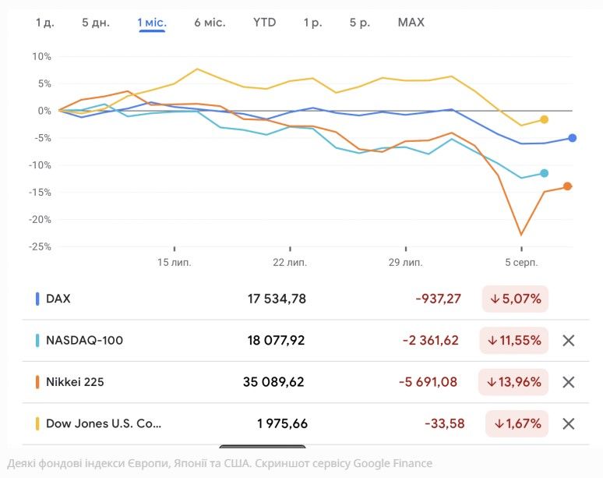Select the 1 д. time range tab

[x=44, y=23]
